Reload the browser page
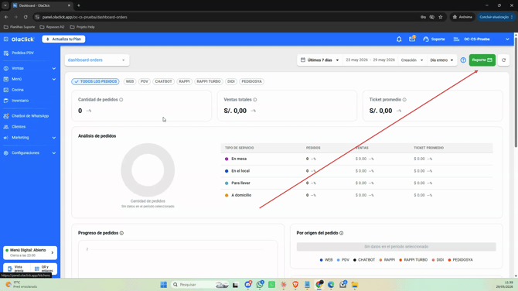This screenshot has width=518, height=291. 26,17
